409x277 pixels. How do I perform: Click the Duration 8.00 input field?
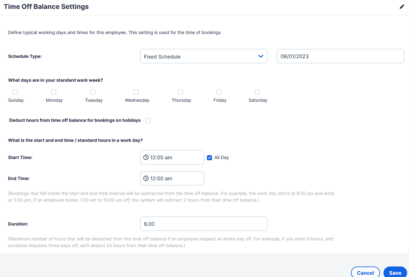point(204,224)
